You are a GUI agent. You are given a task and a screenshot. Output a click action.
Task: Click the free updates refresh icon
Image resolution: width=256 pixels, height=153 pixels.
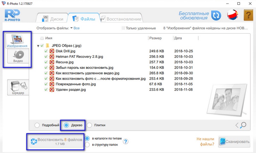click(216, 16)
